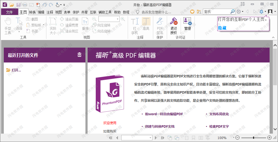Click 向左旋转 rotate left

(x=101, y=25)
